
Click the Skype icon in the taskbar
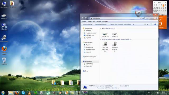pos(23,93)
